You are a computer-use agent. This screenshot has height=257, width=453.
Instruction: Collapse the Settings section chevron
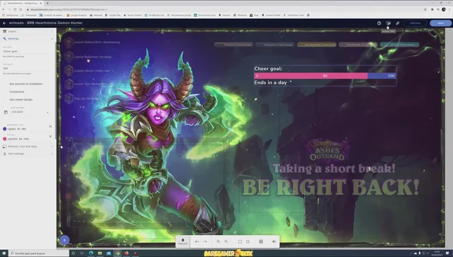click(52, 39)
